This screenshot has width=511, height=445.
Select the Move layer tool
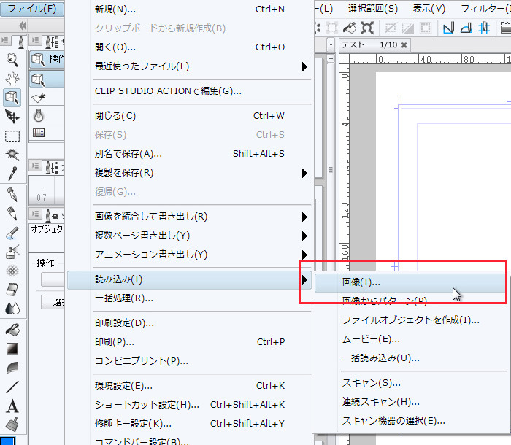coord(12,117)
